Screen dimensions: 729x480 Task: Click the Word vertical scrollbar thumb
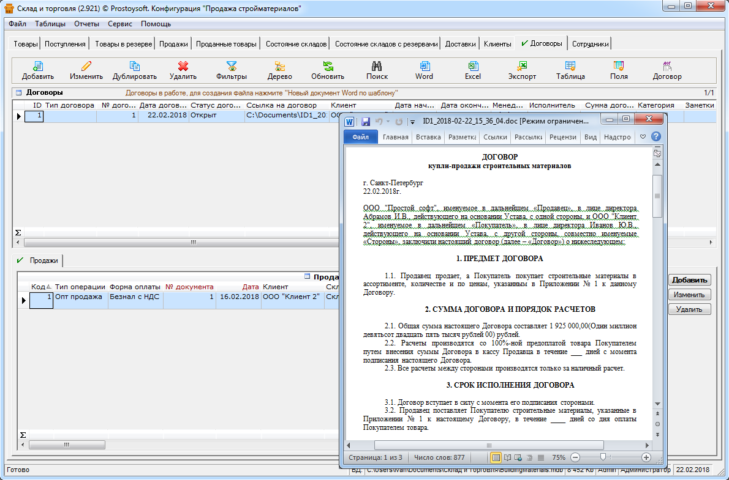pyautogui.click(x=657, y=196)
